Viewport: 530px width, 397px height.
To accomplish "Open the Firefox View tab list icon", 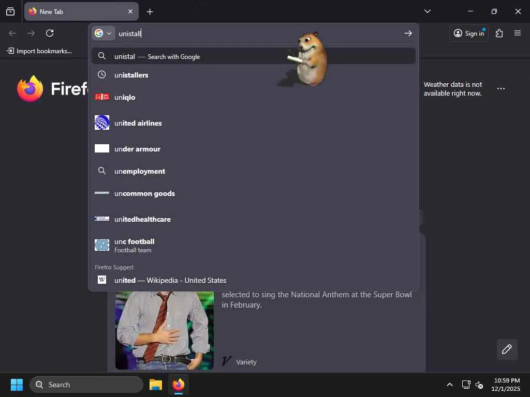I will click(10, 11).
